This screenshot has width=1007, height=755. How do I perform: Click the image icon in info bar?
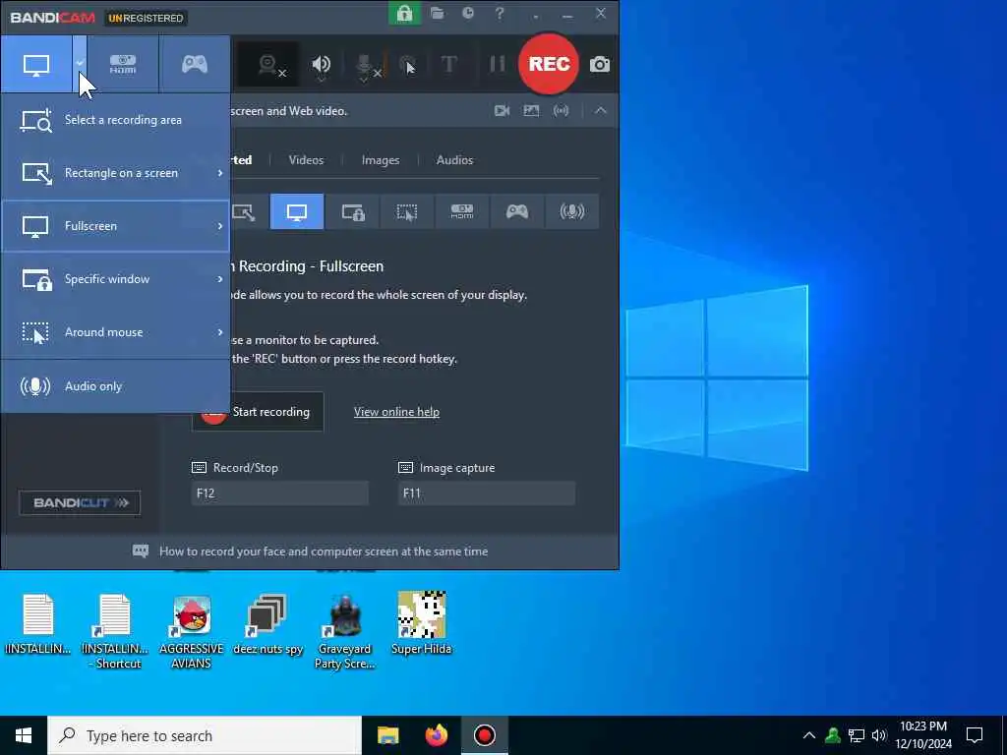coord(531,111)
